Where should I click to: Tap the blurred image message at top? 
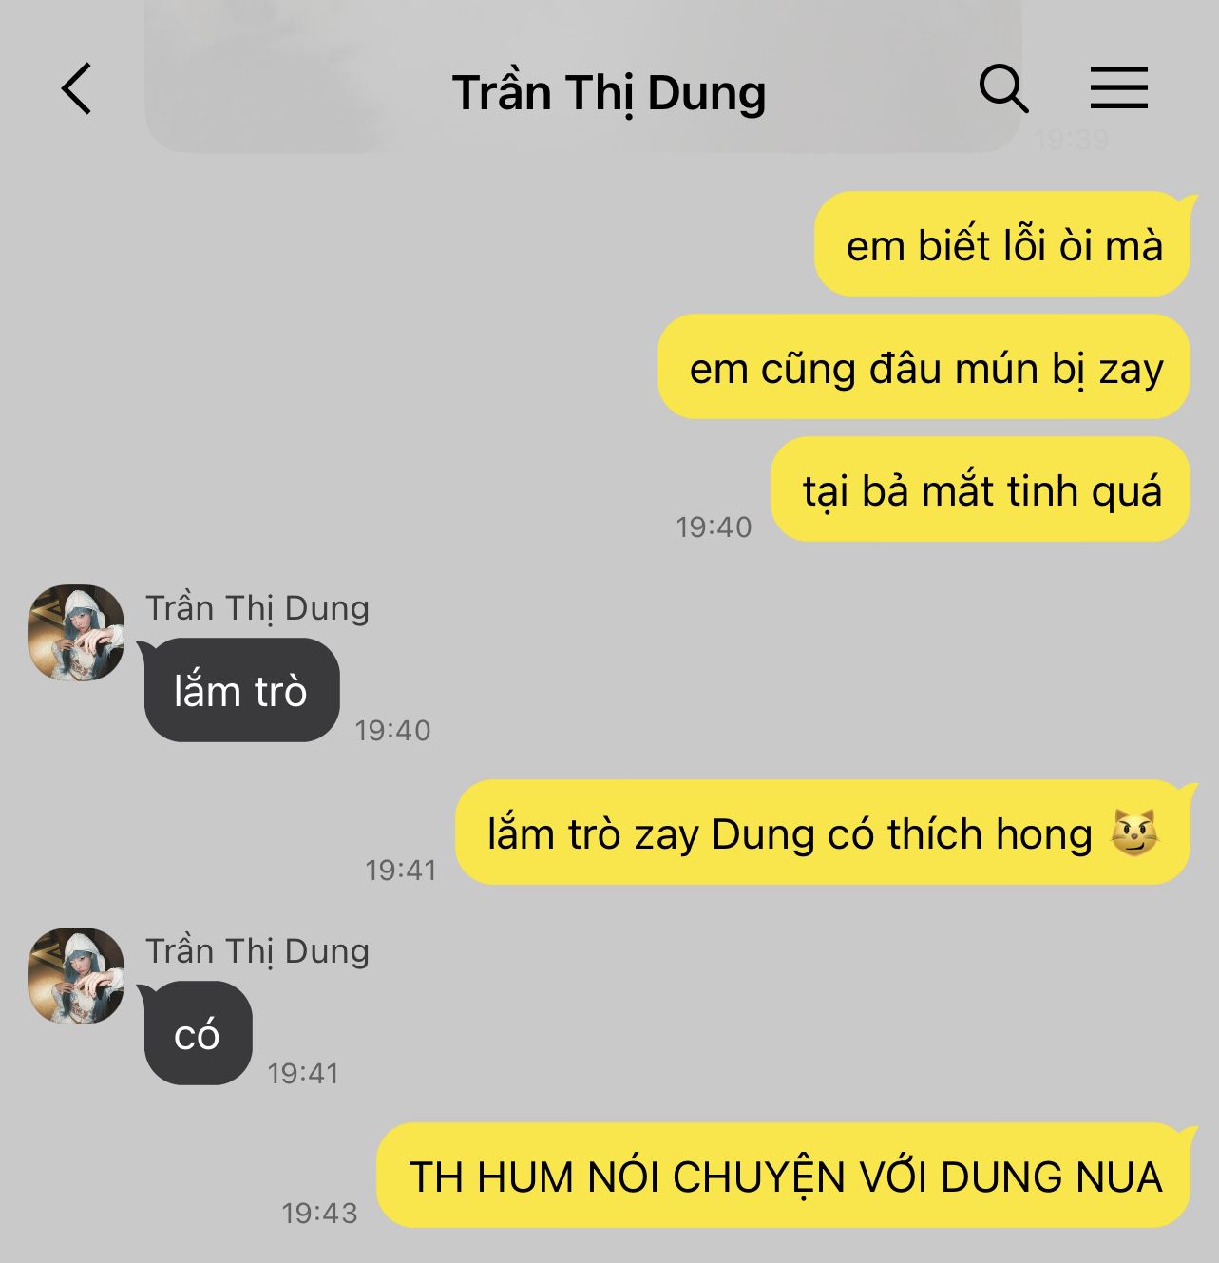(x=583, y=76)
